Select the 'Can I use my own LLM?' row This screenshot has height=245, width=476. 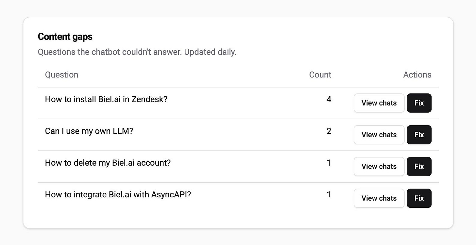coord(89,131)
